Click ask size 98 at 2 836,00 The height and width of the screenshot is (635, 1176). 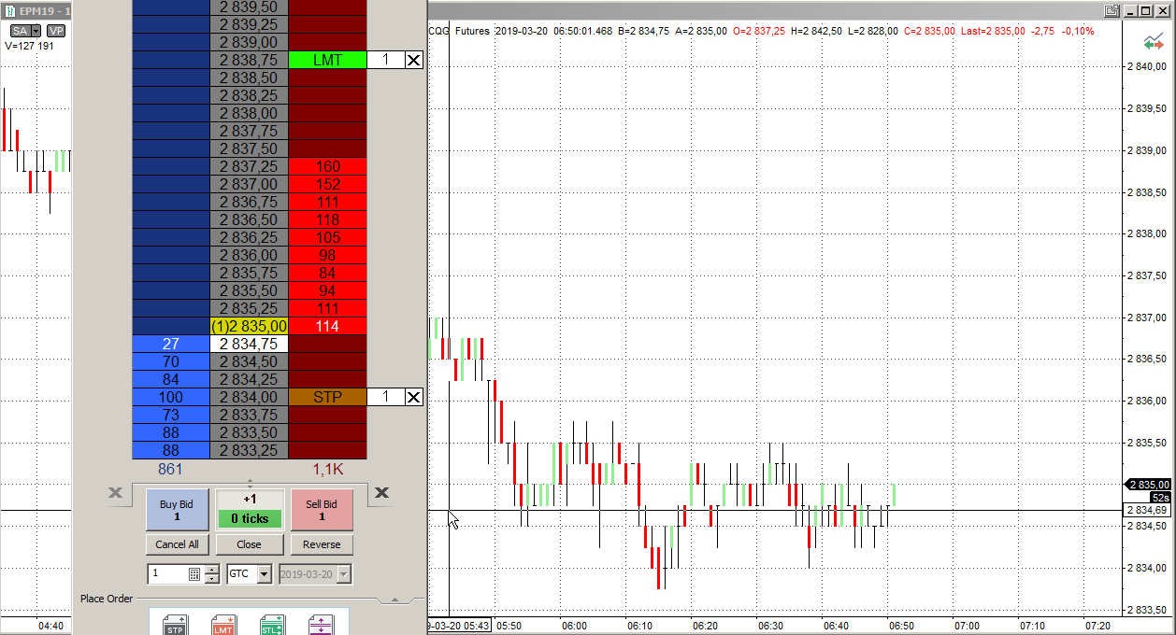[327, 255]
